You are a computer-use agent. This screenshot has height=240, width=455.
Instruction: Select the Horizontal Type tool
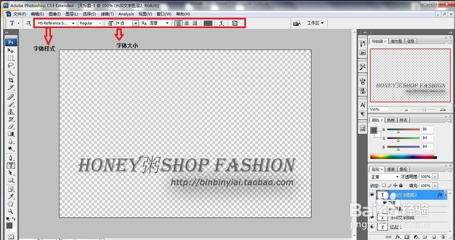click(11, 165)
